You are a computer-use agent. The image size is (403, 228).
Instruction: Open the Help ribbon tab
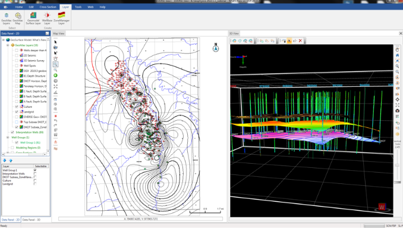tap(103, 7)
